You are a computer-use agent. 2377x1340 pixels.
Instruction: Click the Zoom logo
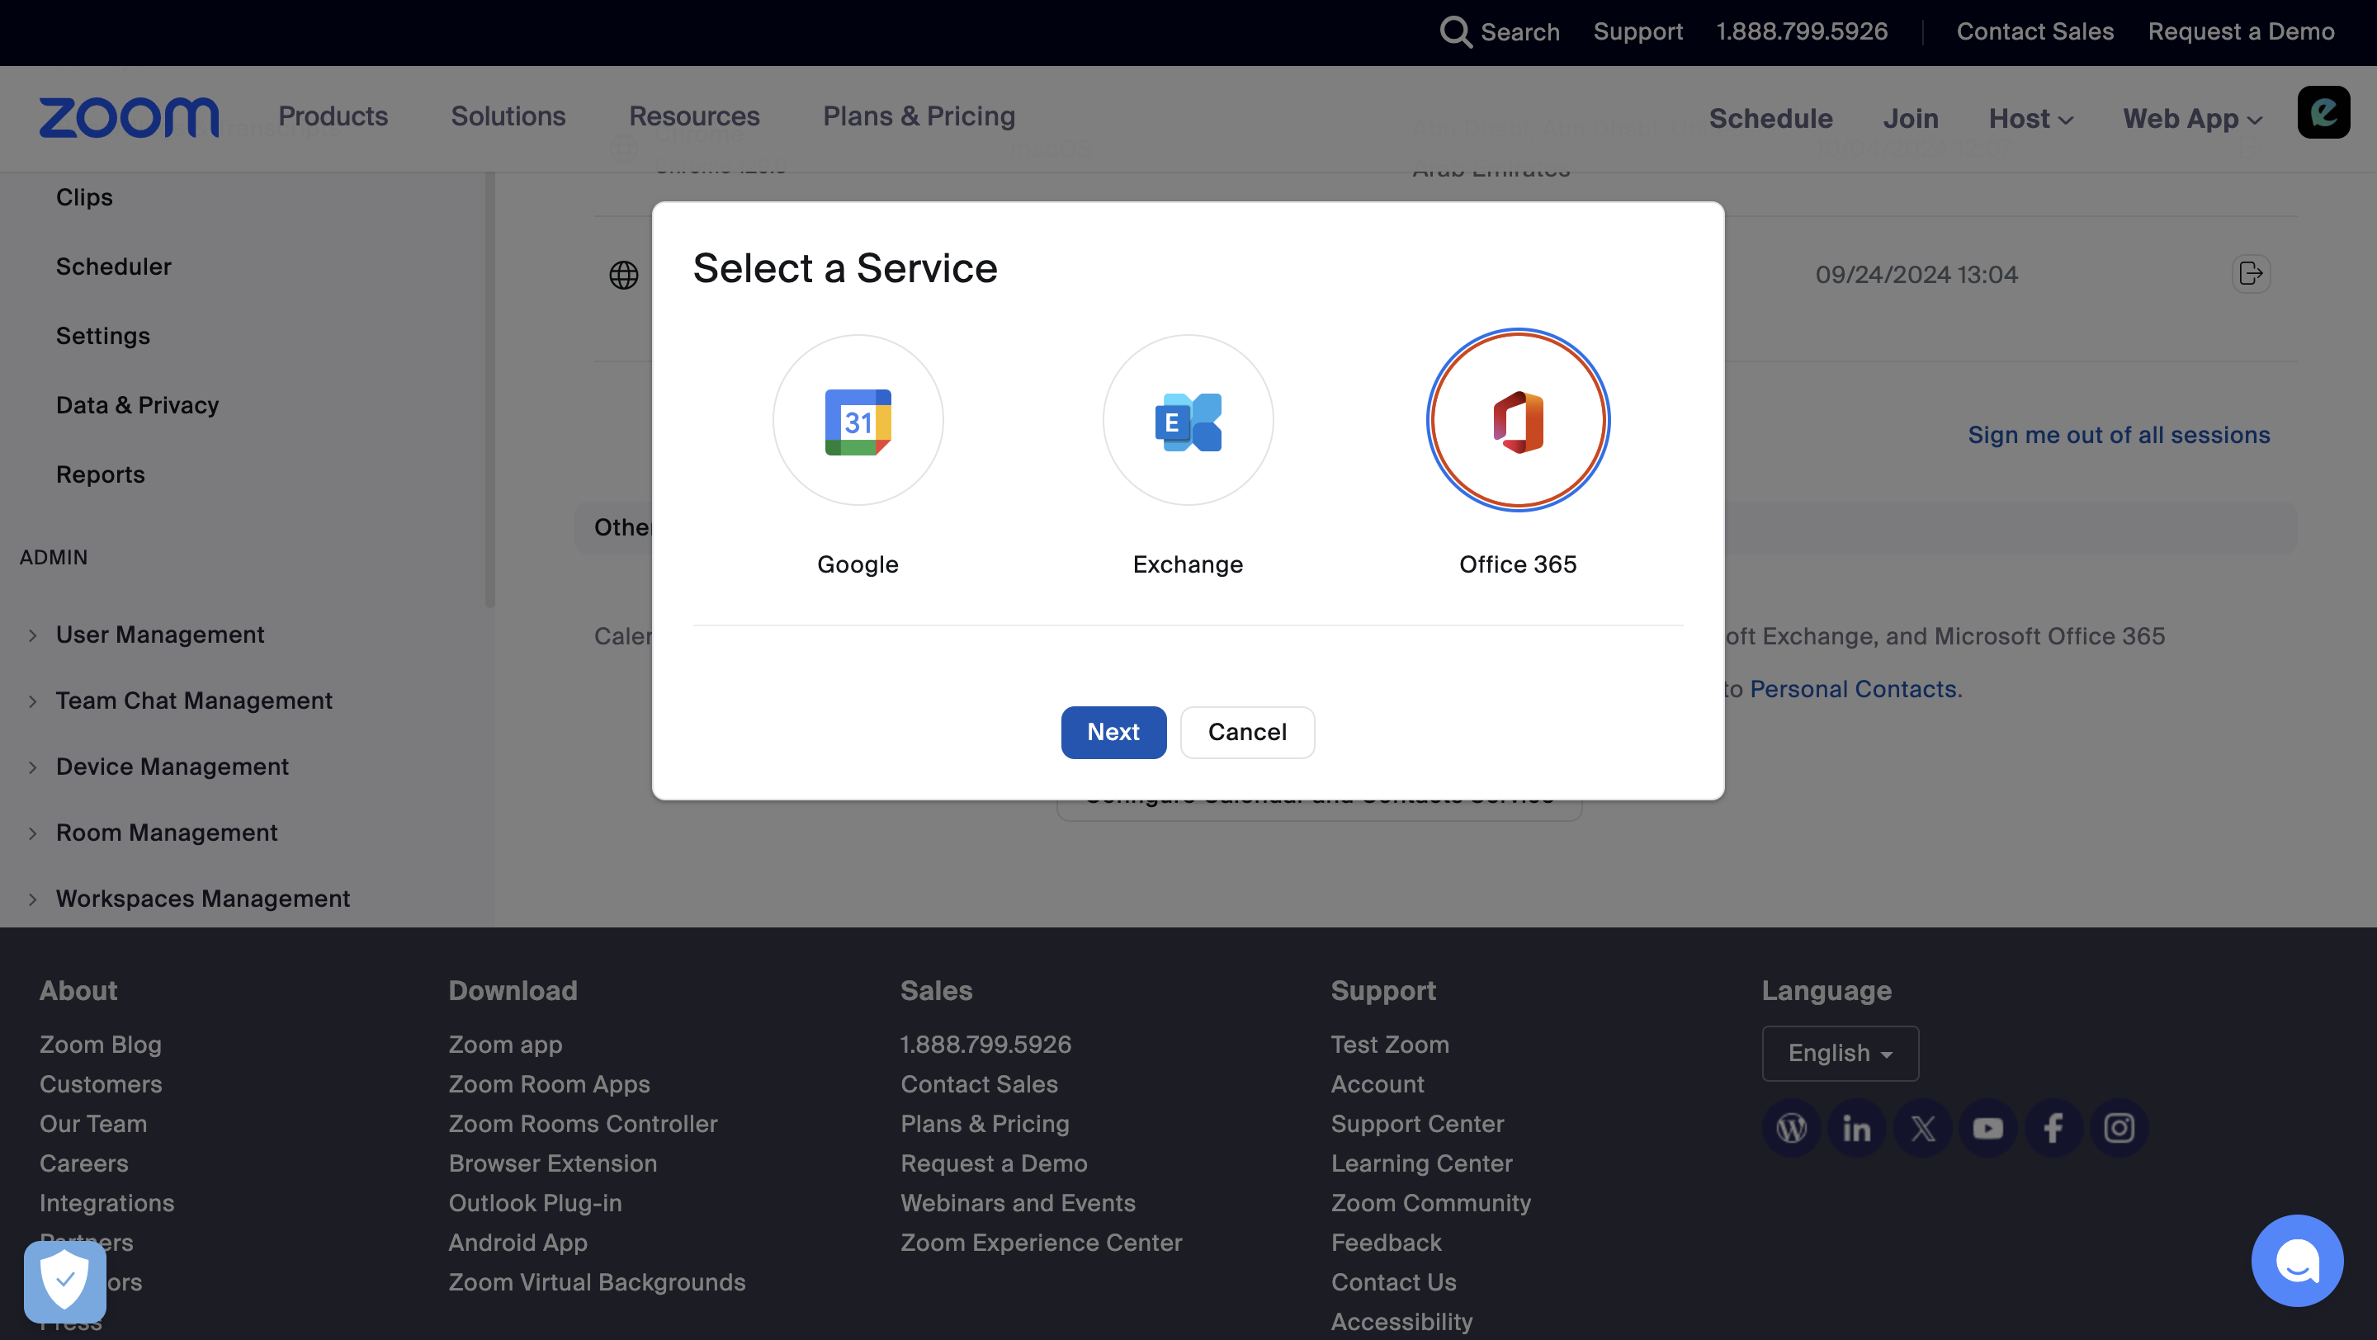[130, 117]
